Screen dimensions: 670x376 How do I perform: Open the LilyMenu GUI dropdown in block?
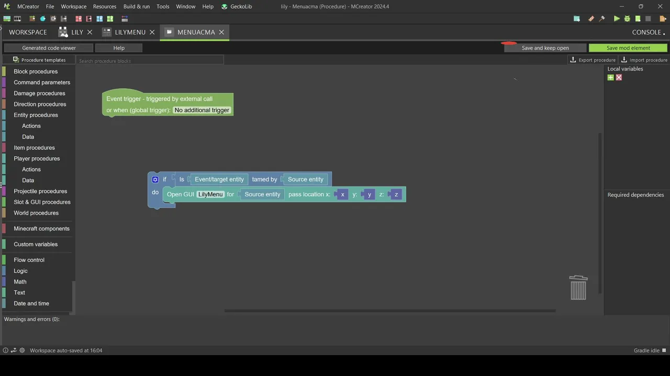pos(210,194)
